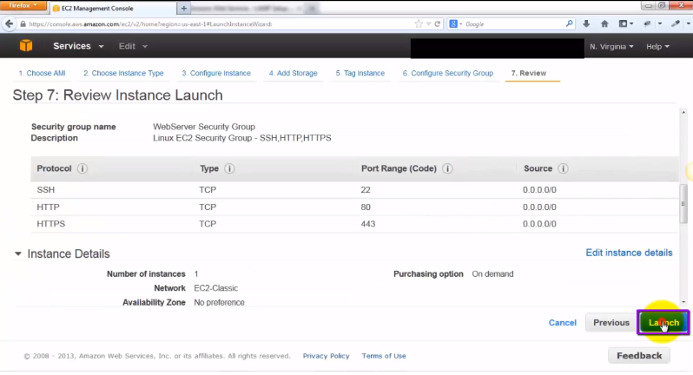693x375 pixels.
Task: Open the highlighter add-on dropdown arrow
Action: 659,23
